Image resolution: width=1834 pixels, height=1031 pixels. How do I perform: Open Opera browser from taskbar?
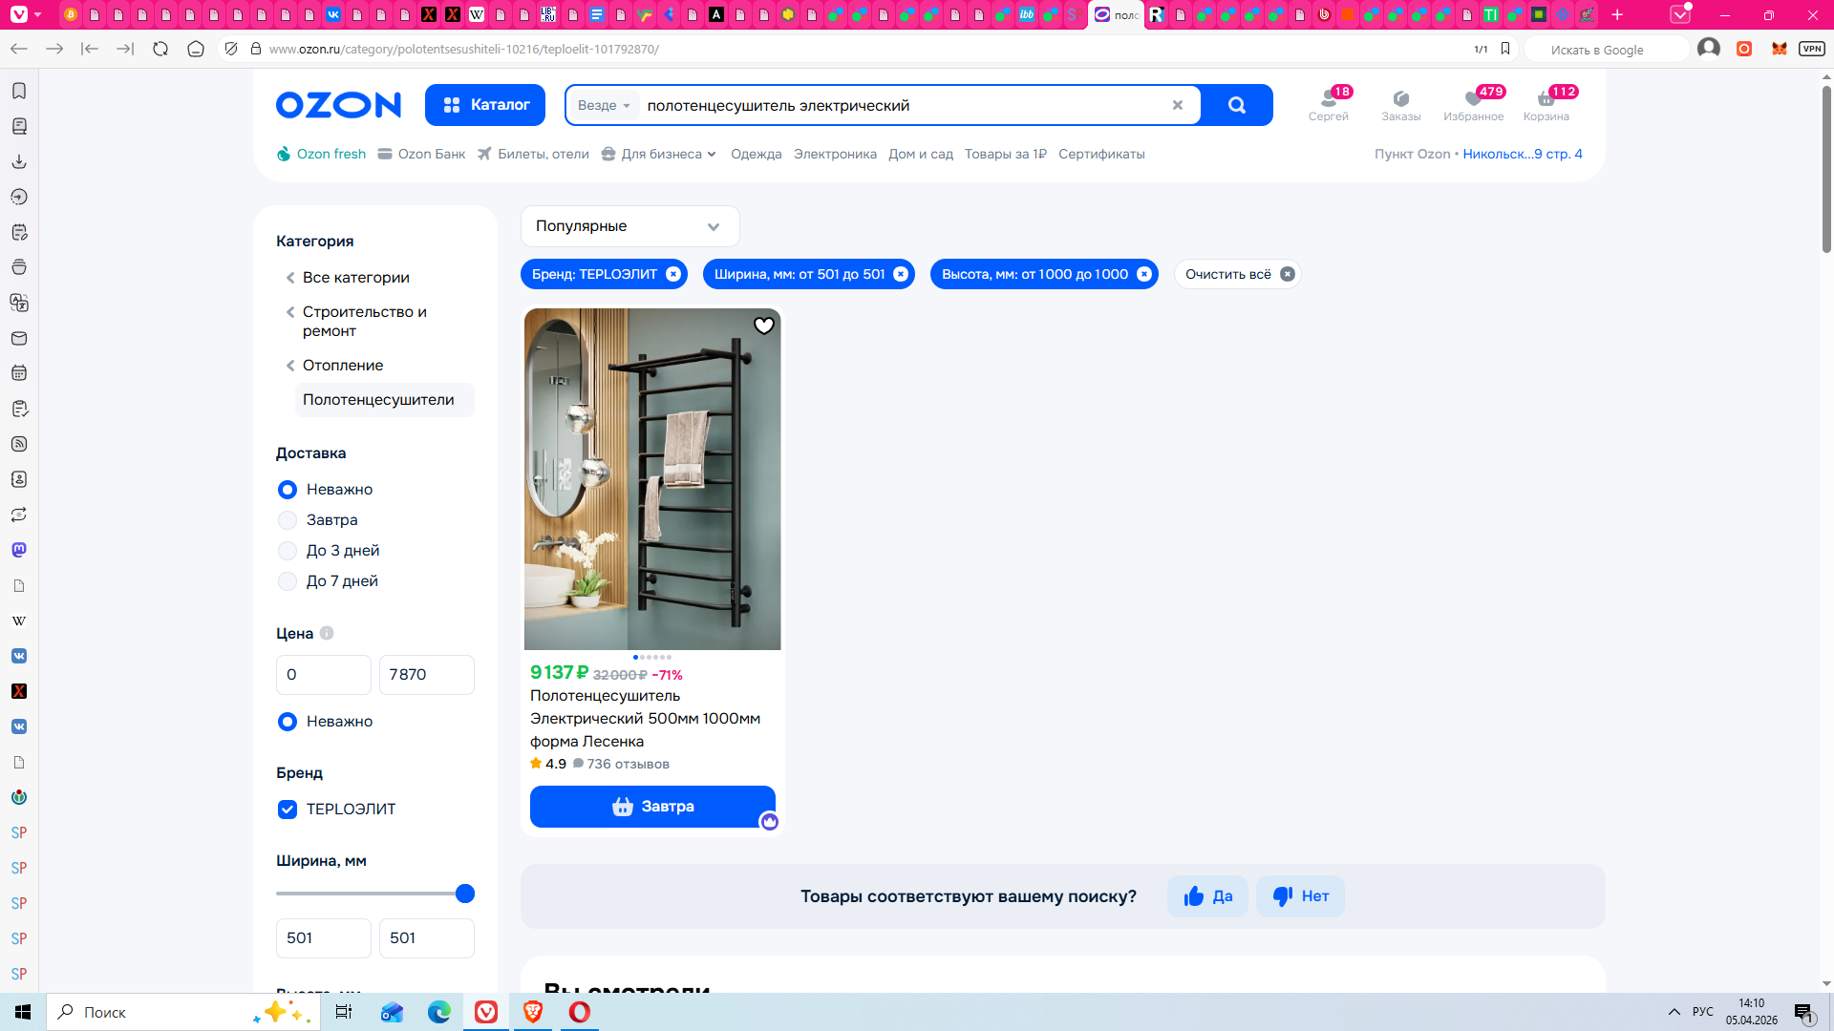pyautogui.click(x=580, y=1012)
